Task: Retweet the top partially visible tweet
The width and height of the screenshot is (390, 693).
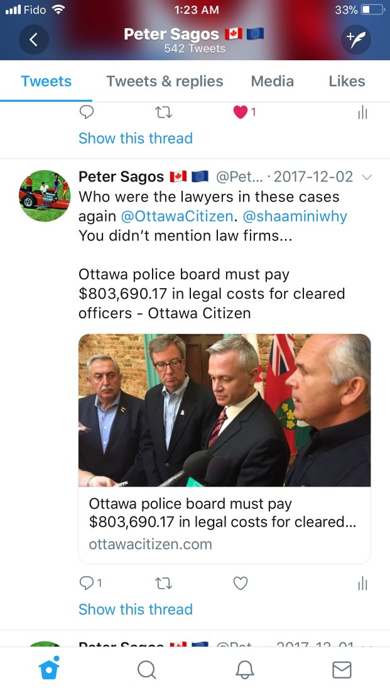Action: tap(164, 113)
